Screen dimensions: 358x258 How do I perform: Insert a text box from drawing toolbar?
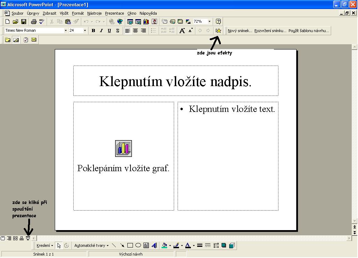pyautogui.click(x=146, y=245)
